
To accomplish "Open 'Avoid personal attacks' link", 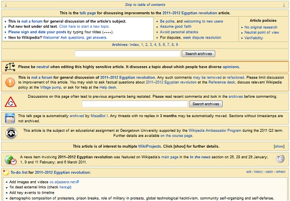I will click(179, 32).
